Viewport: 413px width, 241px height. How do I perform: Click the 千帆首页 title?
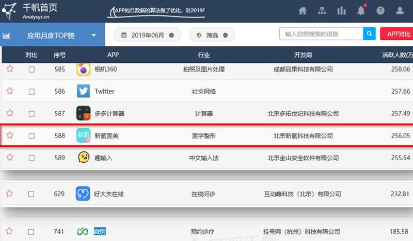click(40, 8)
